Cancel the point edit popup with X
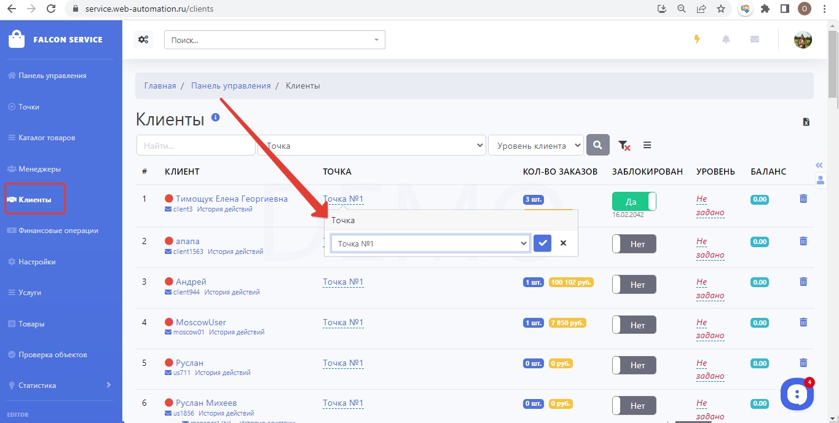 pyautogui.click(x=564, y=243)
